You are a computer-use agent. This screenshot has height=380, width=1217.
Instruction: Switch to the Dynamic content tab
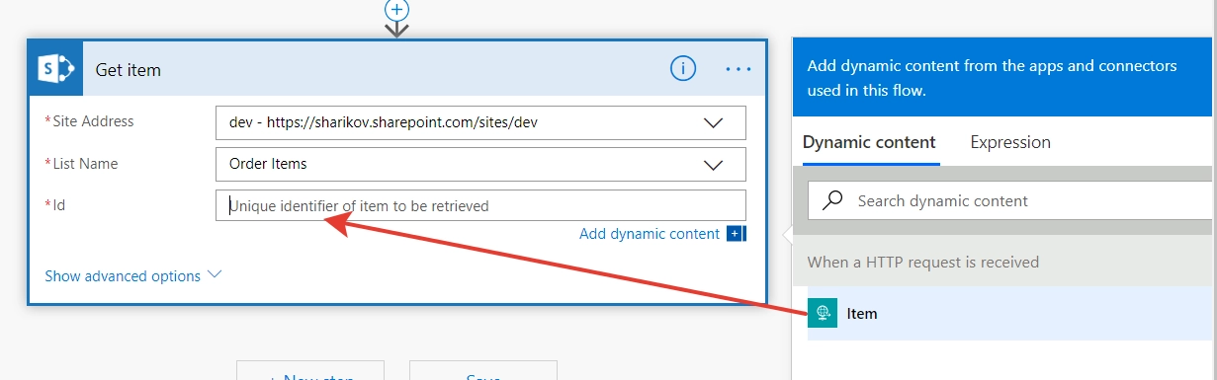(x=869, y=142)
